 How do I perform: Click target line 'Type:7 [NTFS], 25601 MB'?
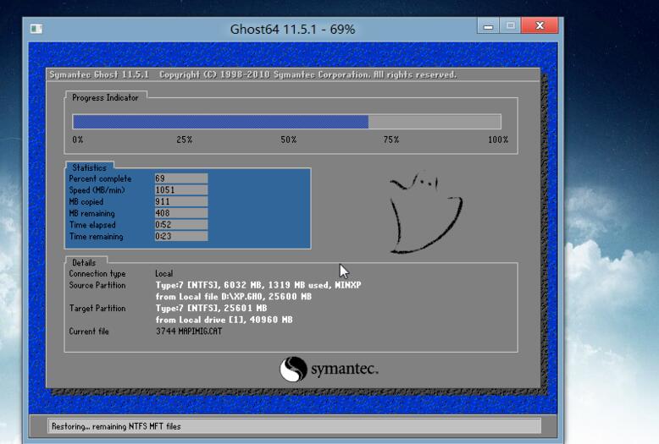point(211,309)
